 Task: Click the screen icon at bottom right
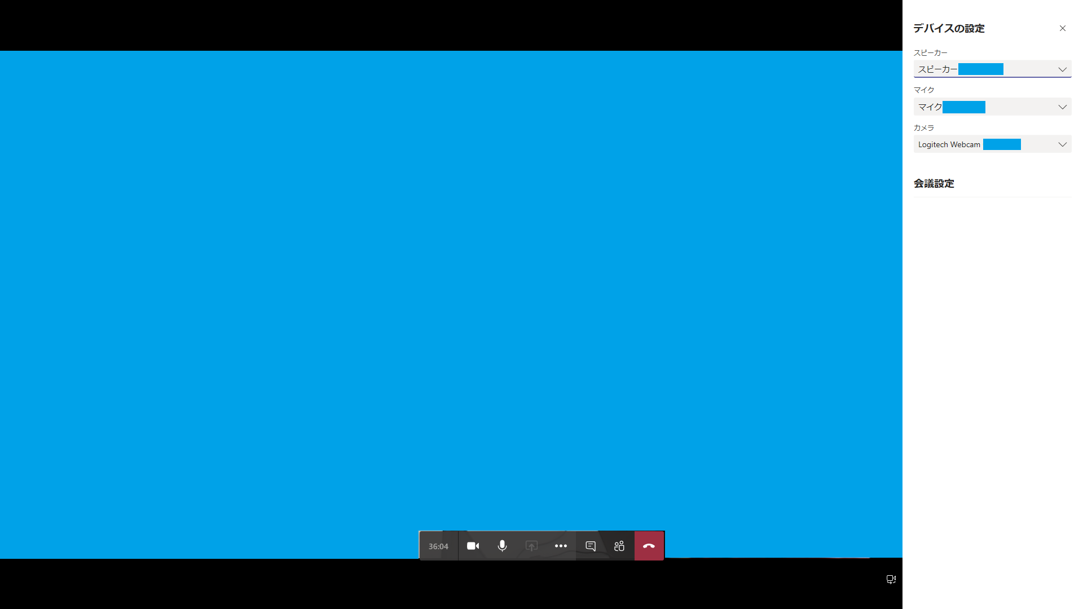pos(891,579)
